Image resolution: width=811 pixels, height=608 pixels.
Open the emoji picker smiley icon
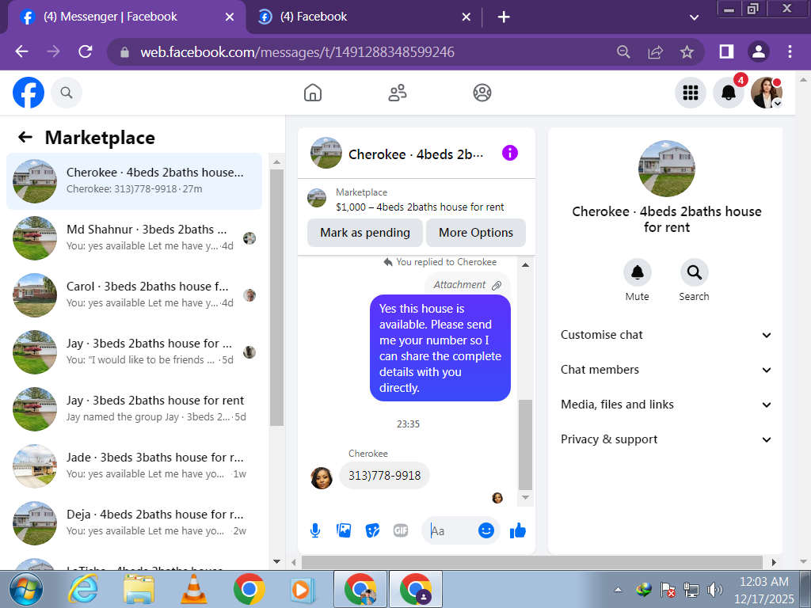click(x=486, y=530)
